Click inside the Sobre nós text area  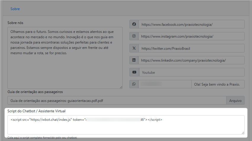coord(65,58)
